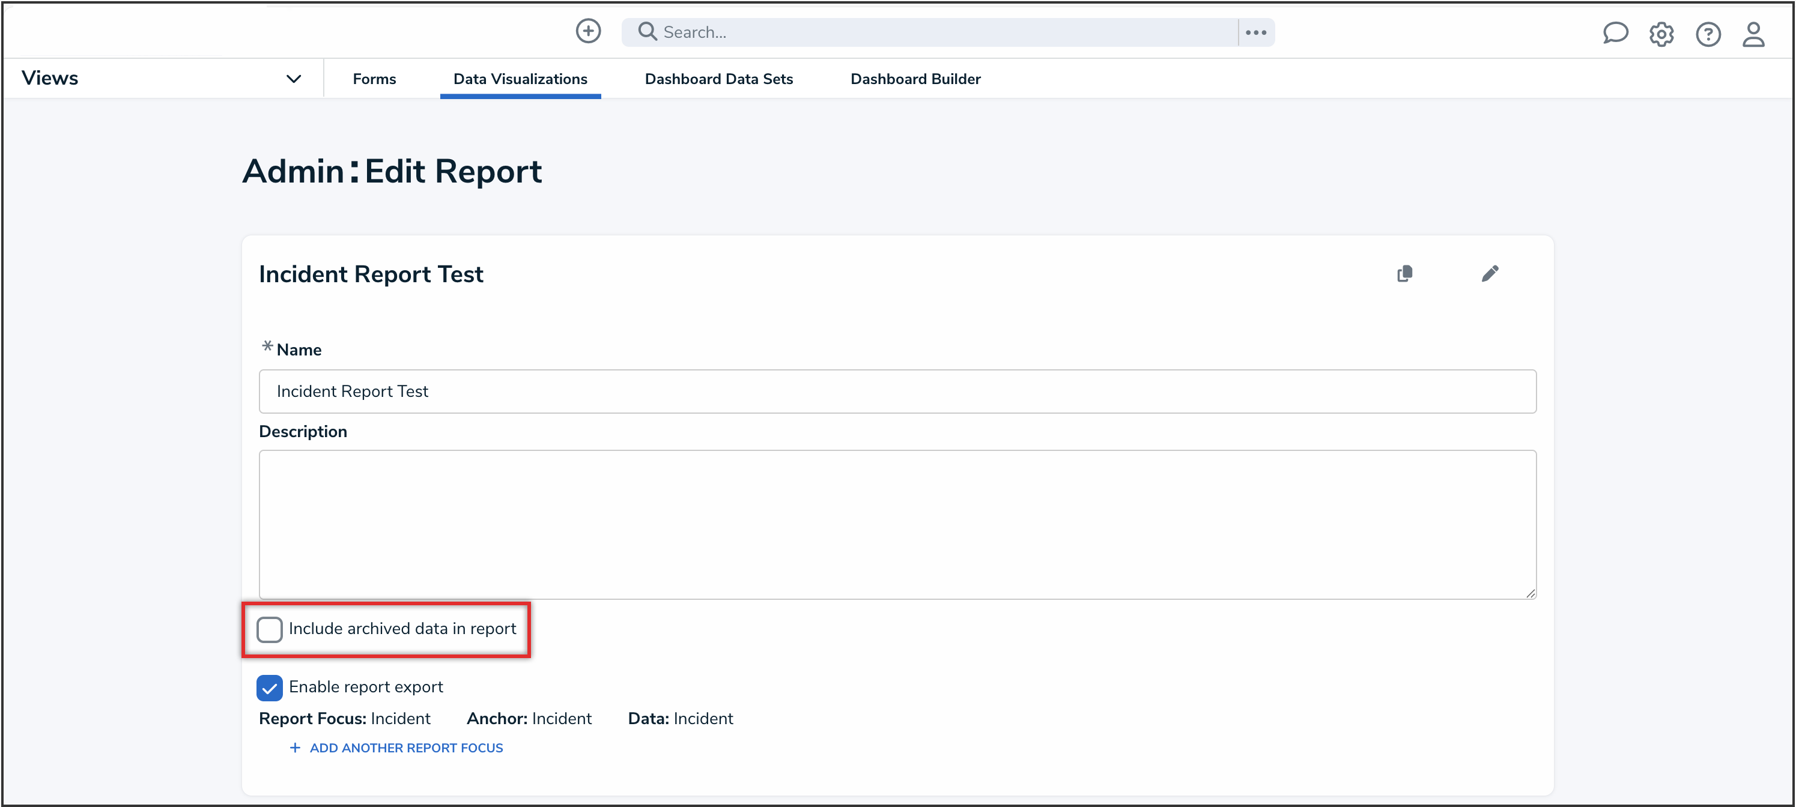The width and height of the screenshot is (1796, 807).
Task: Expand the Views dropdown
Action: point(294,78)
